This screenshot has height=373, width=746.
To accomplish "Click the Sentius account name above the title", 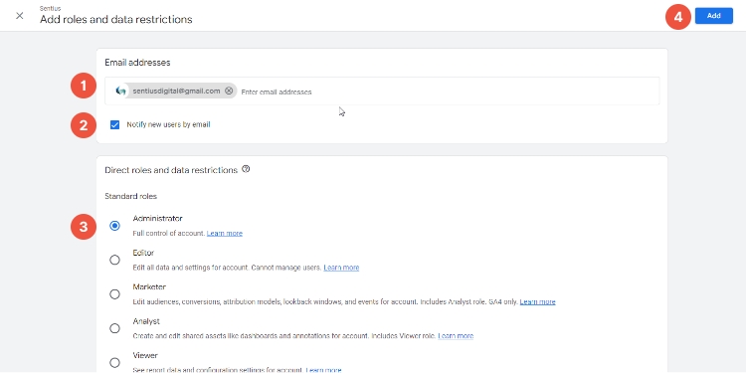I will coord(50,9).
